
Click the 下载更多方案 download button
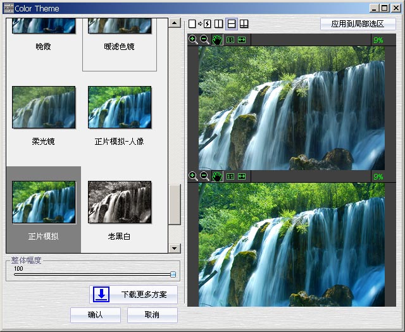(x=134, y=294)
